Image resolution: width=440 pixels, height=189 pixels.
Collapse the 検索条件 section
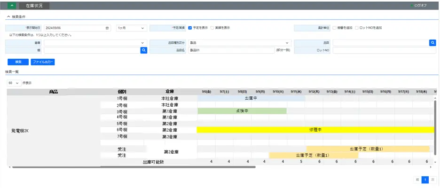(x=16, y=17)
